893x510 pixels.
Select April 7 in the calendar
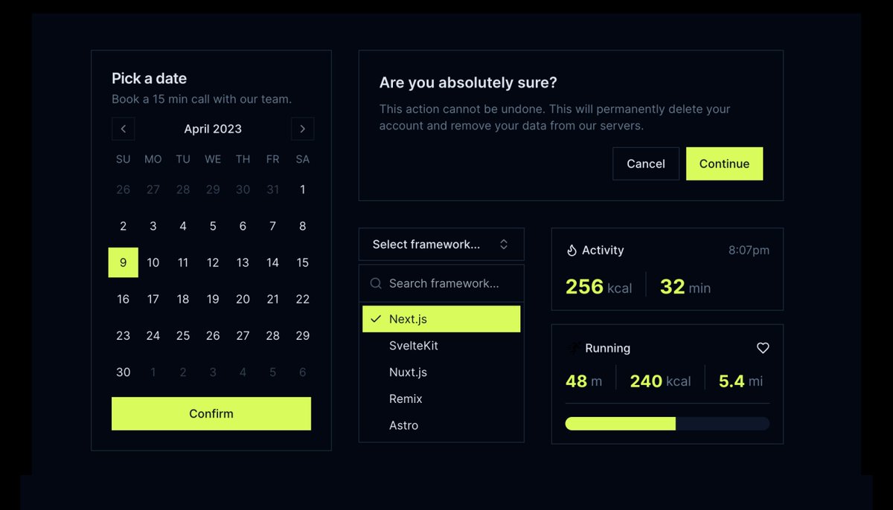coord(272,226)
